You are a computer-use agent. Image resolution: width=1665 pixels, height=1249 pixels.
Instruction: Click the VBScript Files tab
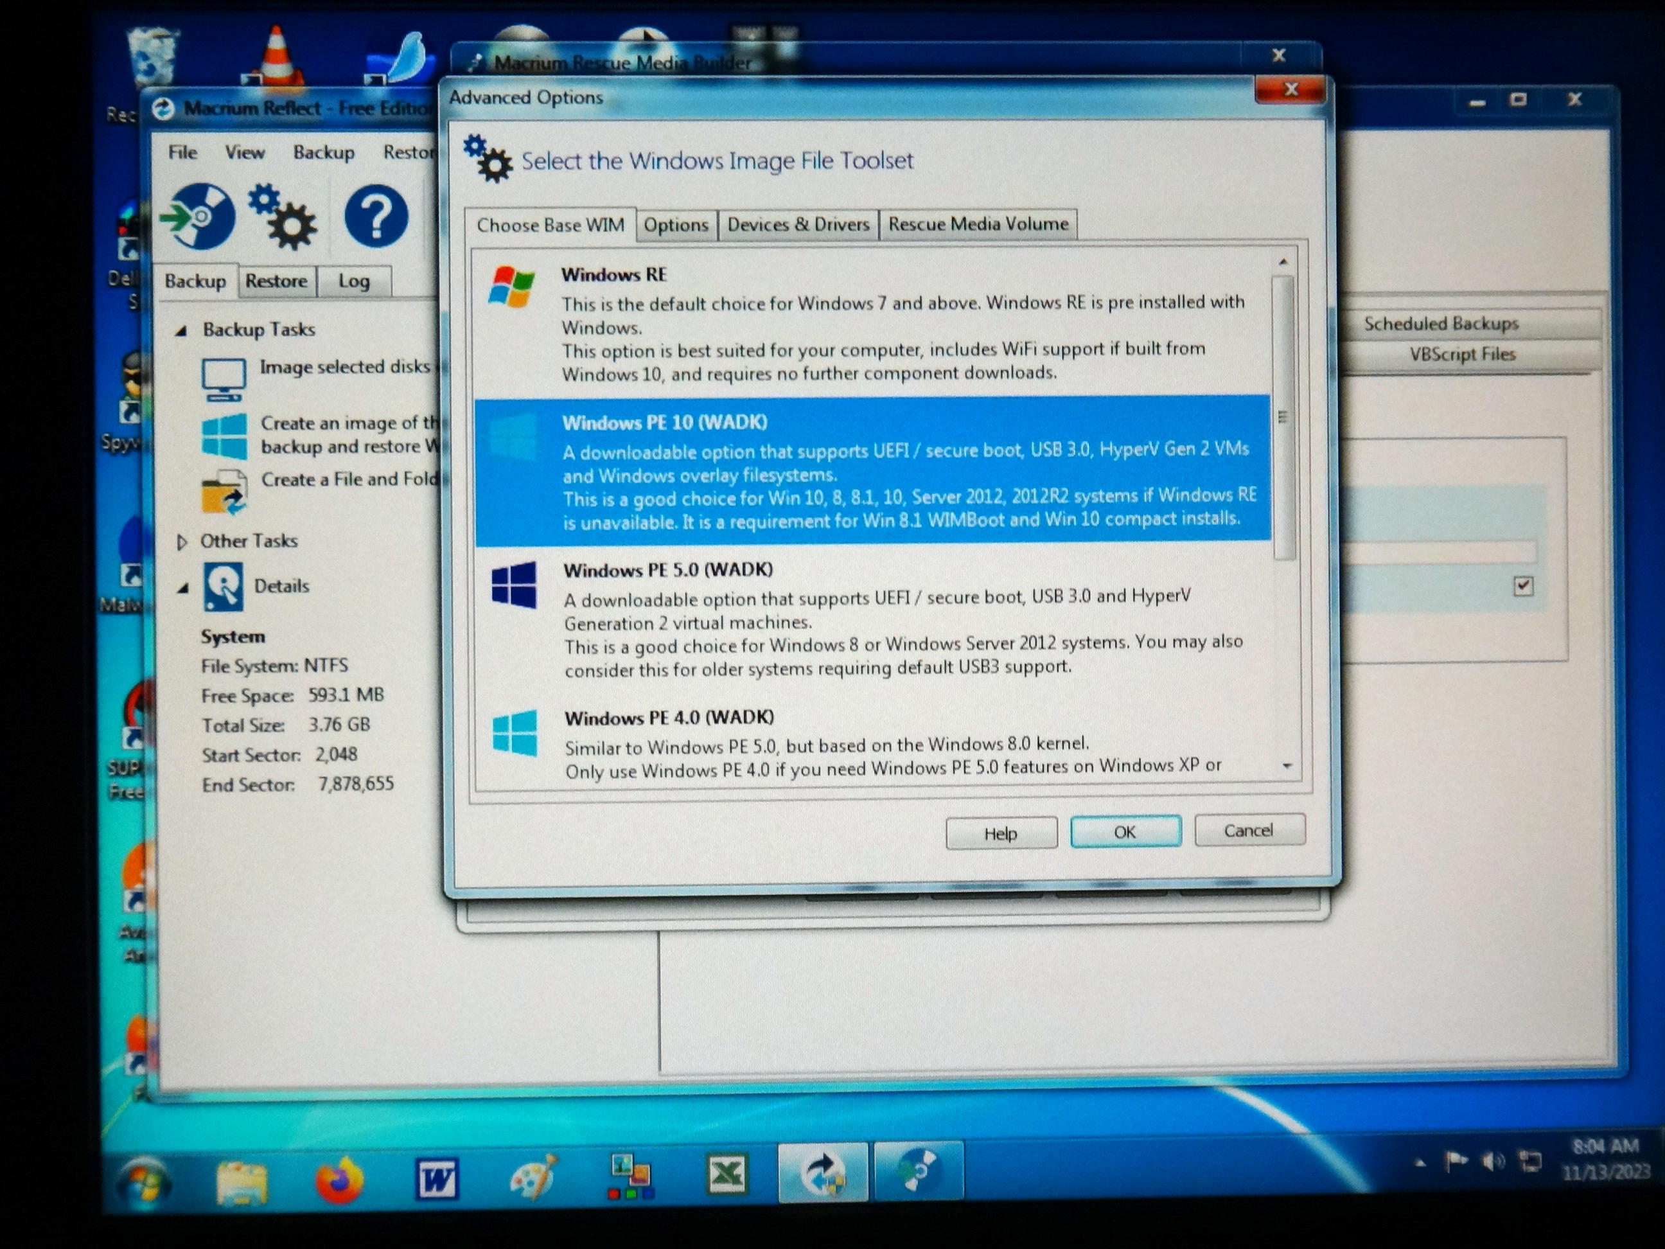tap(1462, 355)
